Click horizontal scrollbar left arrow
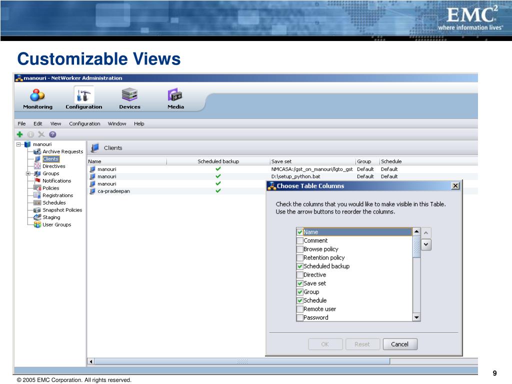512x384 pixels. (x=91, y=361)
